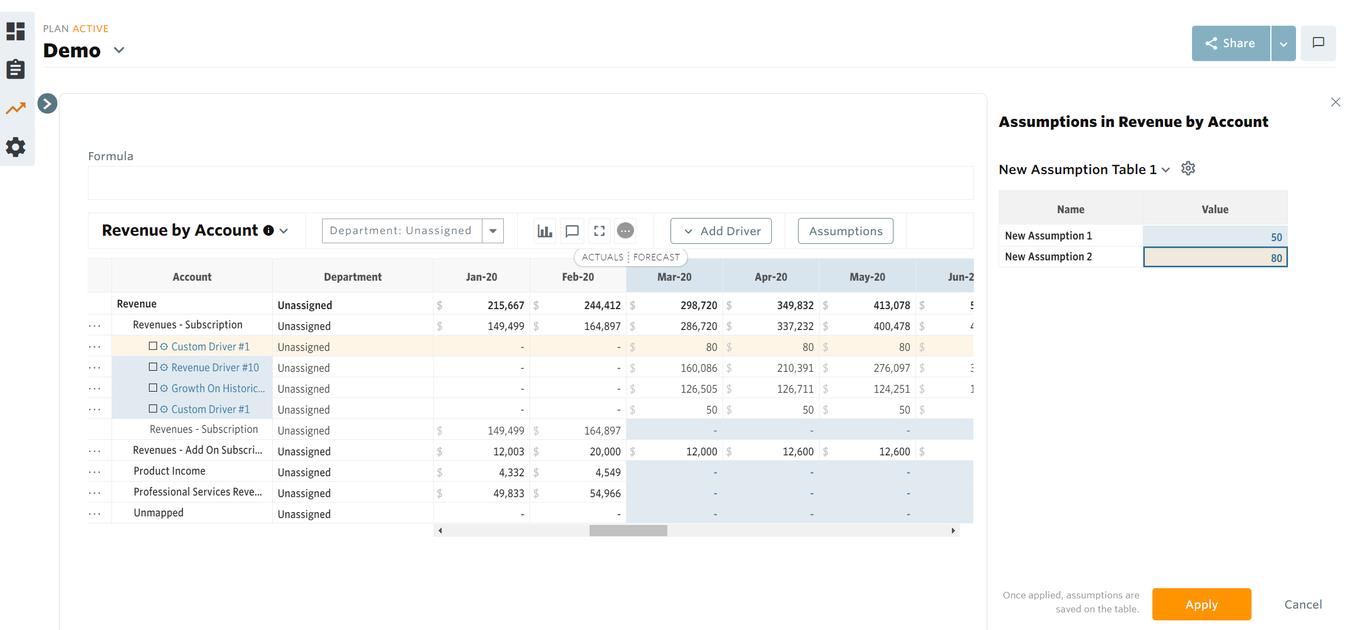Open driver gear icon on Revenue Driver #10
Image resolution: width=1348 pixels, height=630 pixels.
(x=164, y=367)
